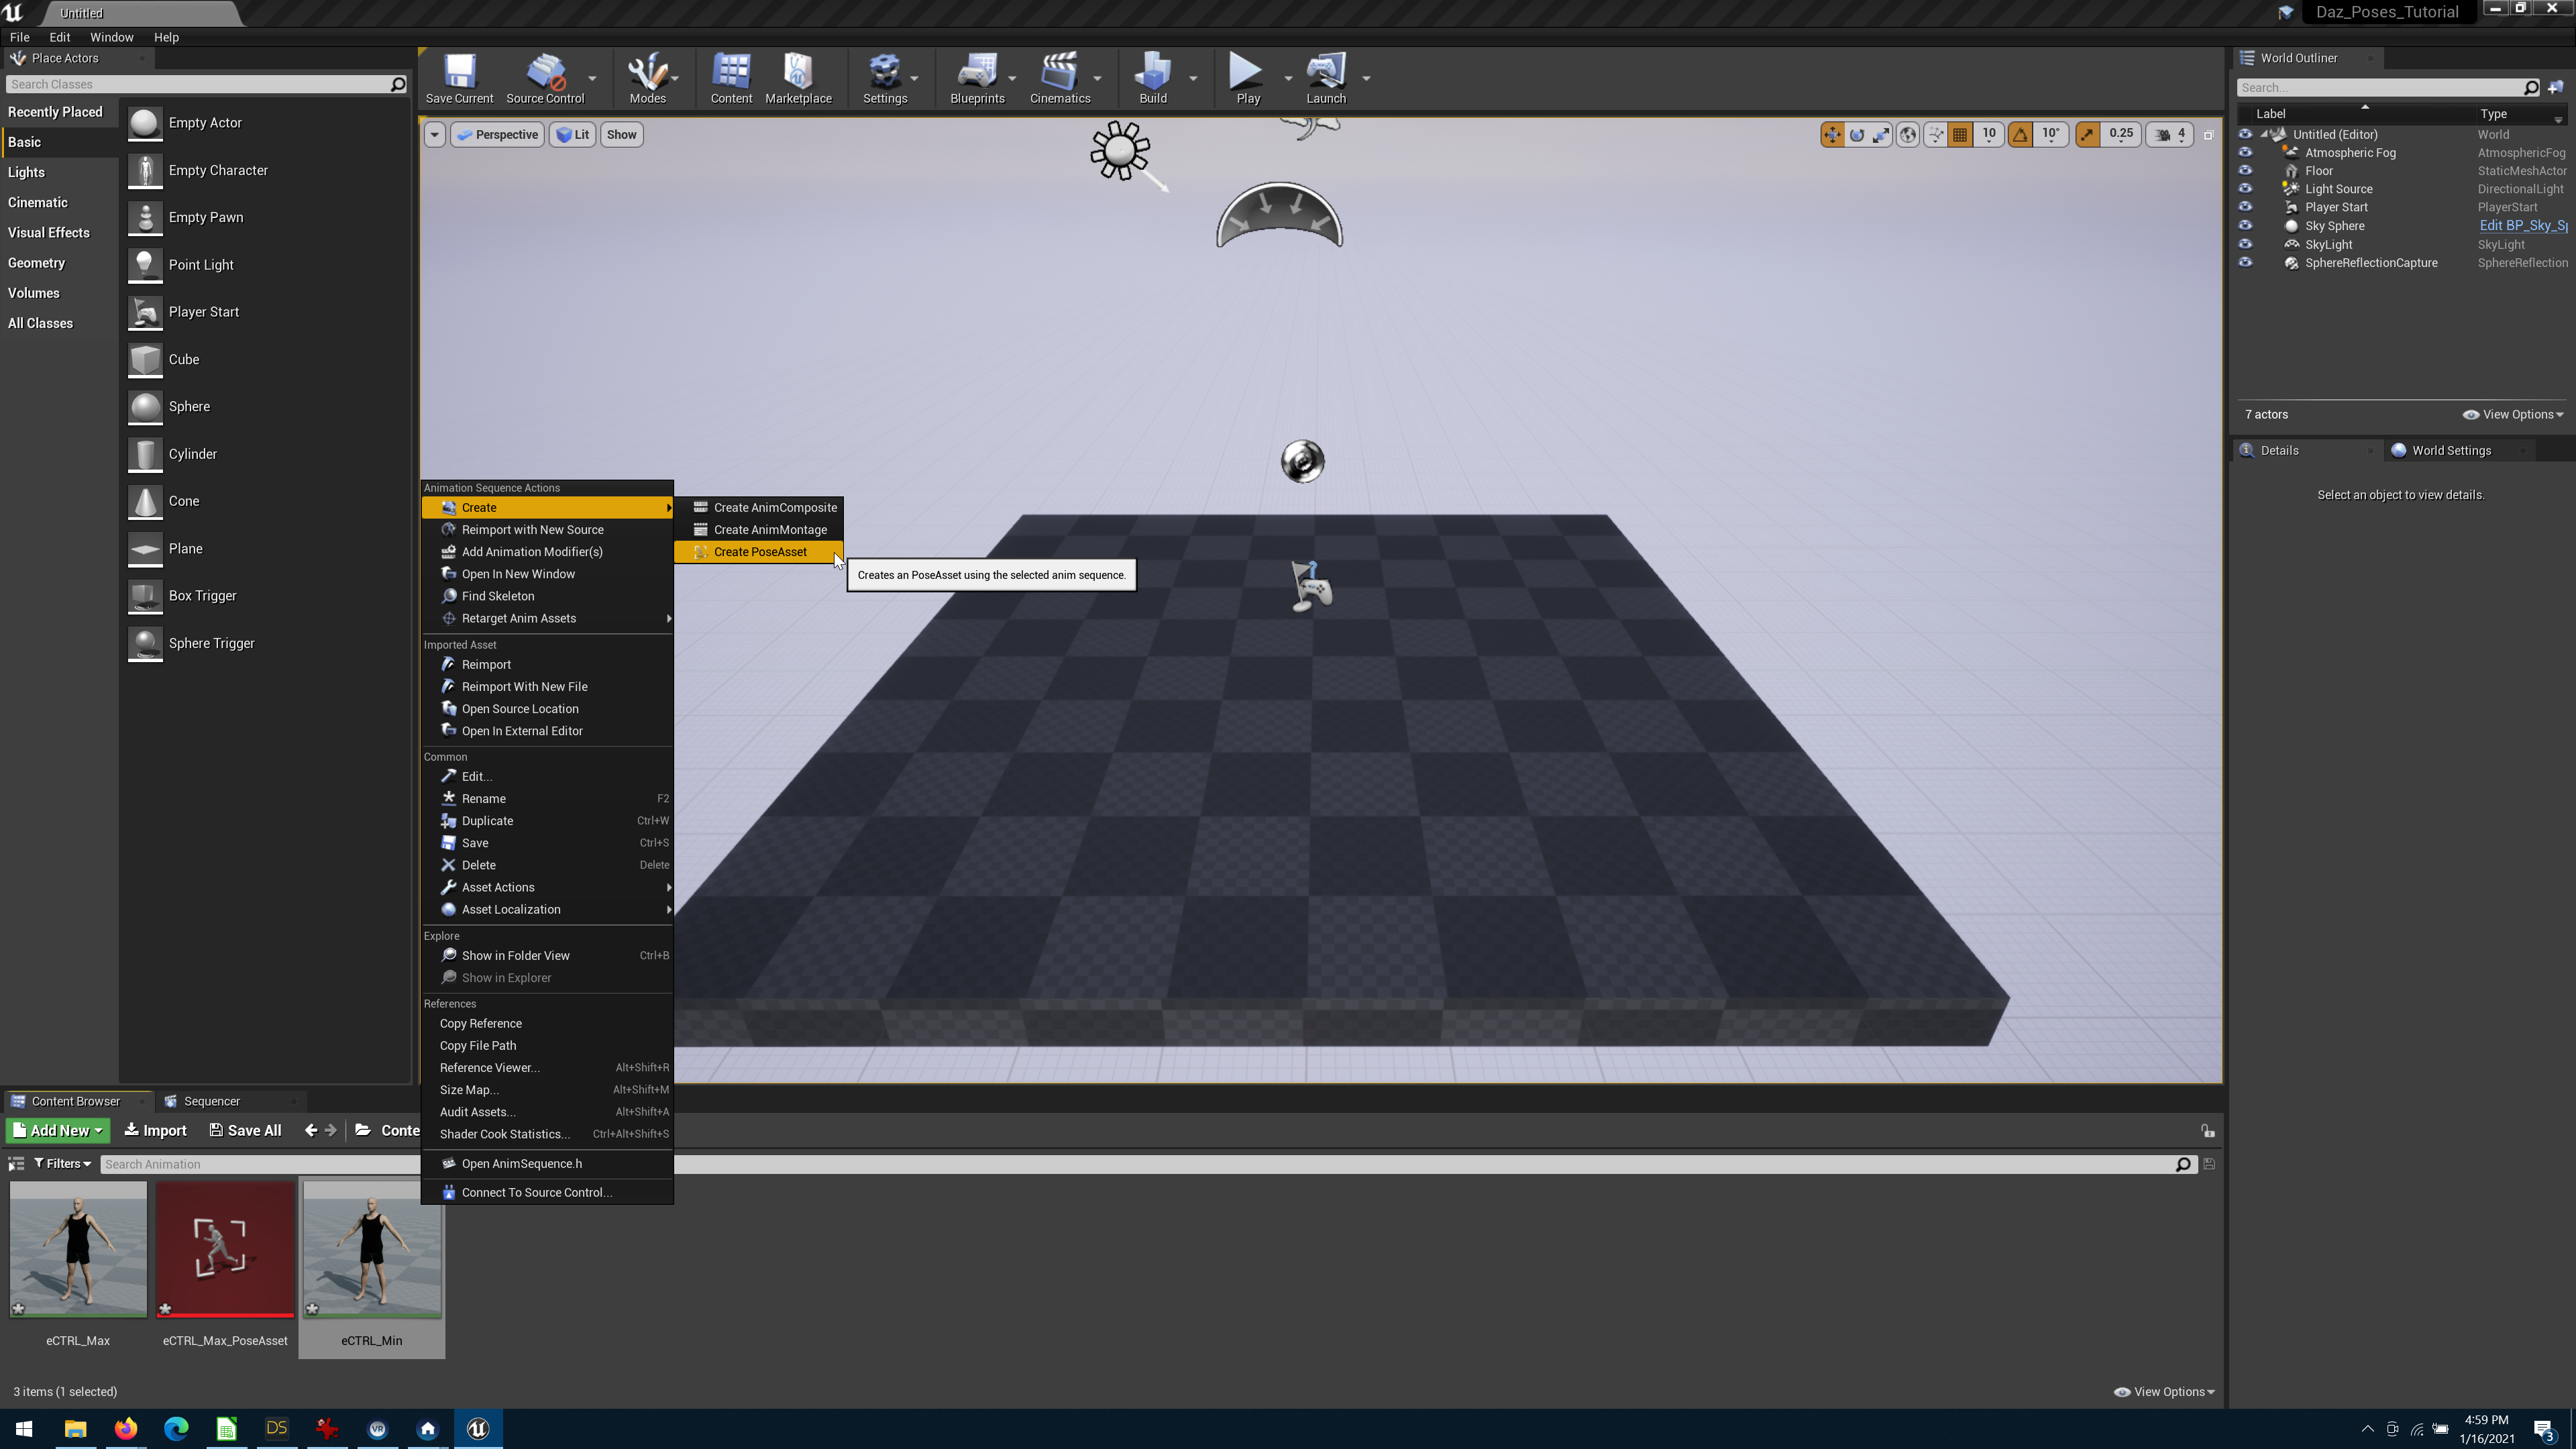Viewport: 2576px width, 1449px height.
Task: Select Create AnimMontage from submenu
Action: [x=759, y=530]
